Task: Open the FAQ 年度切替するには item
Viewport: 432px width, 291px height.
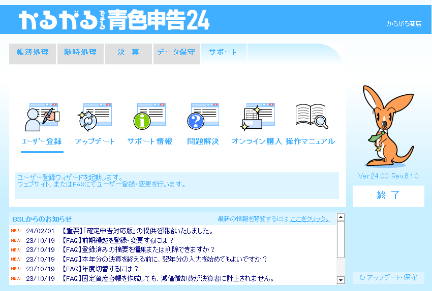Action: pos(100,269)
